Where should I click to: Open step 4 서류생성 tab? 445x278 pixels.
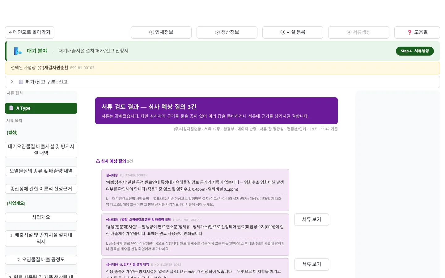(358, 32)
